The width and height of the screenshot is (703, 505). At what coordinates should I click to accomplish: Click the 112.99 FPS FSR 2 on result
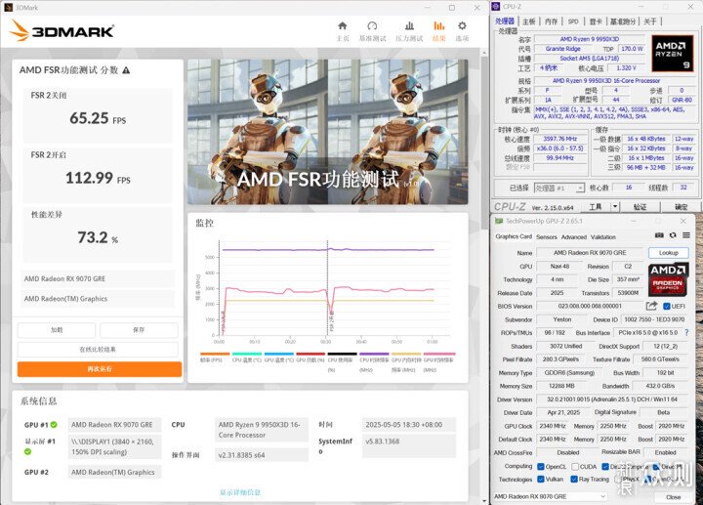pos(98,178)
